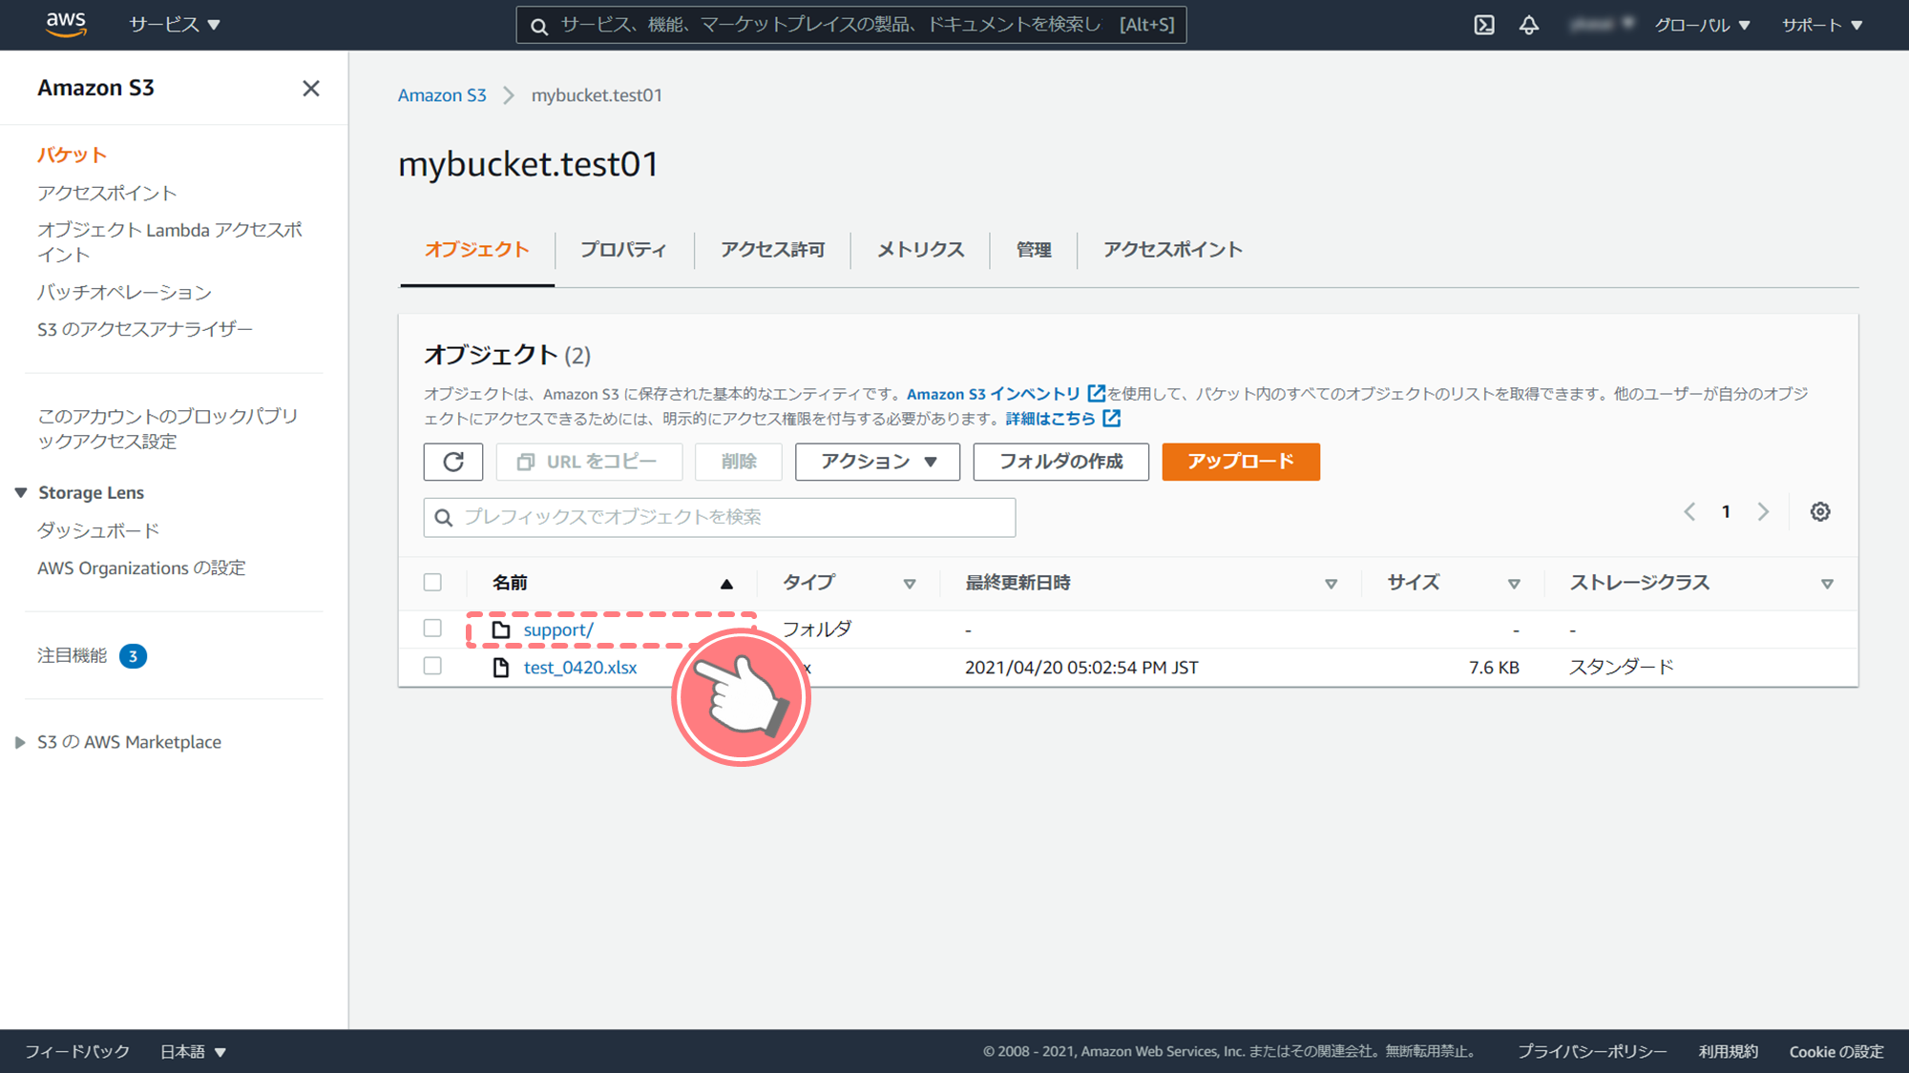Image resolution: width=1909 pixels, height=1073 pixels.
Task: Click the refresh objects button
Action: pyautogui.click(x=453, y=462)
